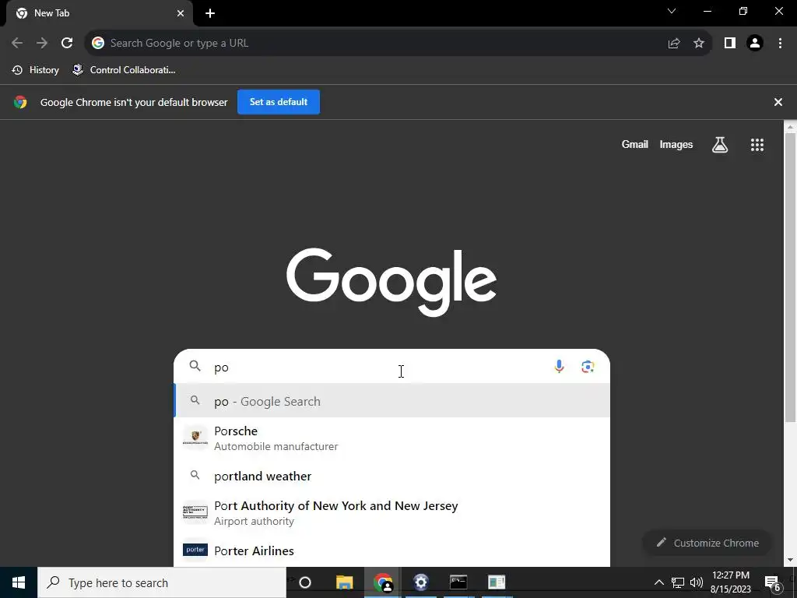Open the gear settings app in taskbar
Screen dimensions: 797x598
click(421, 582)
